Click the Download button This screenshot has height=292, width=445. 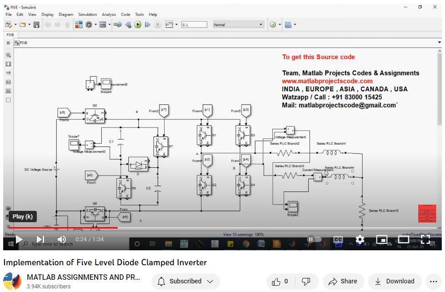pyautogui.click(x=395, y=281)
